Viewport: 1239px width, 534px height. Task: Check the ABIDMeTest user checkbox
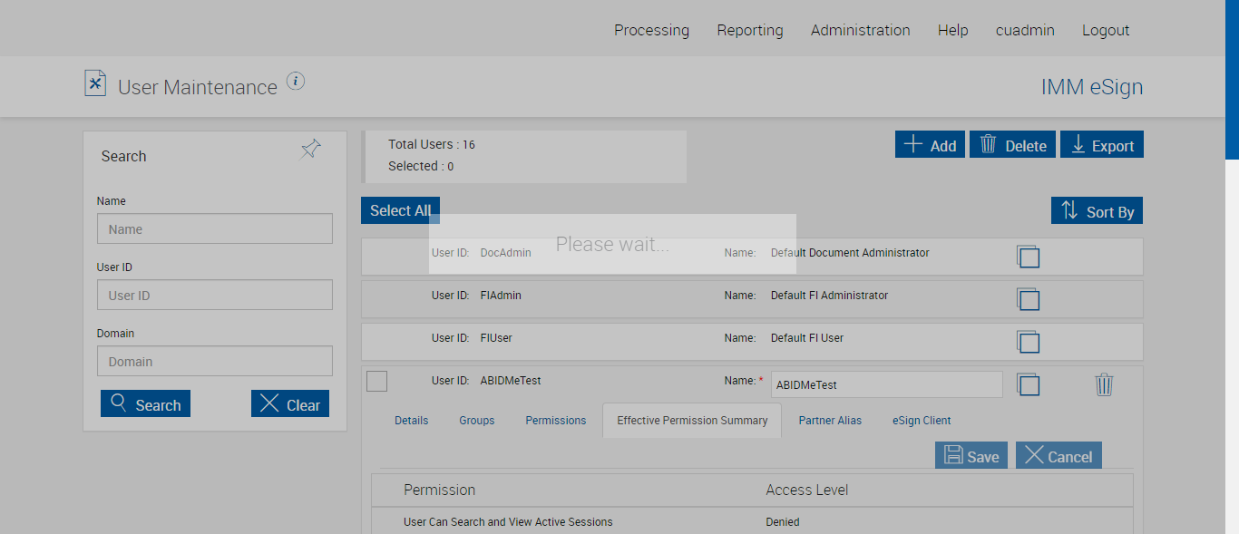(376, 382)
